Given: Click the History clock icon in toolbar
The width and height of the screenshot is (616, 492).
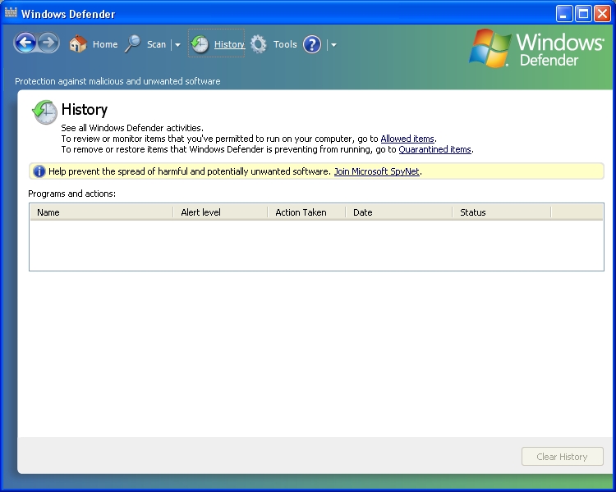Looking at the screenshot, I should 200,44.
